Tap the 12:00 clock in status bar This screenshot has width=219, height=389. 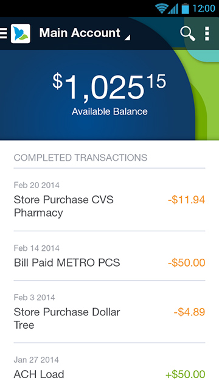point(204,9)
